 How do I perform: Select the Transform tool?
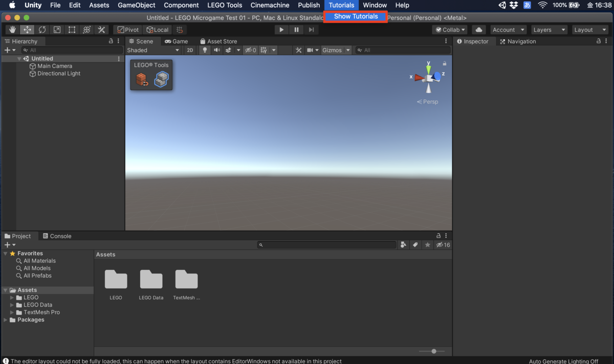[x=86, y=30]
